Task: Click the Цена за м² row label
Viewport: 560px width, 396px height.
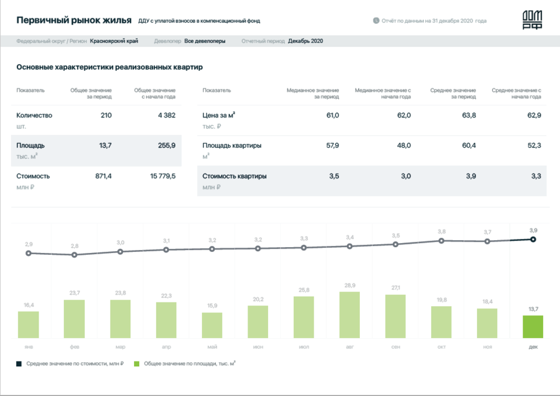Action: pos(219,116)
